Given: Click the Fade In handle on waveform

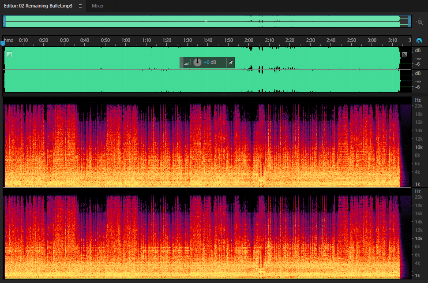Looking at the screenshot, I should coord(9,55).
